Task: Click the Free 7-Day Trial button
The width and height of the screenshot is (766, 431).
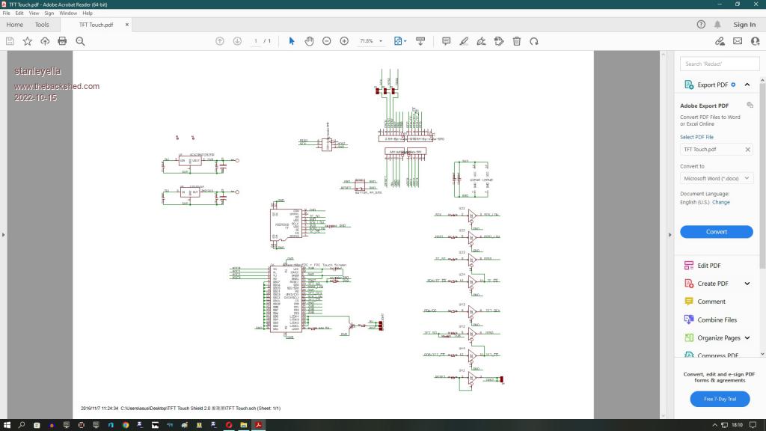Action: coord(719,399)
